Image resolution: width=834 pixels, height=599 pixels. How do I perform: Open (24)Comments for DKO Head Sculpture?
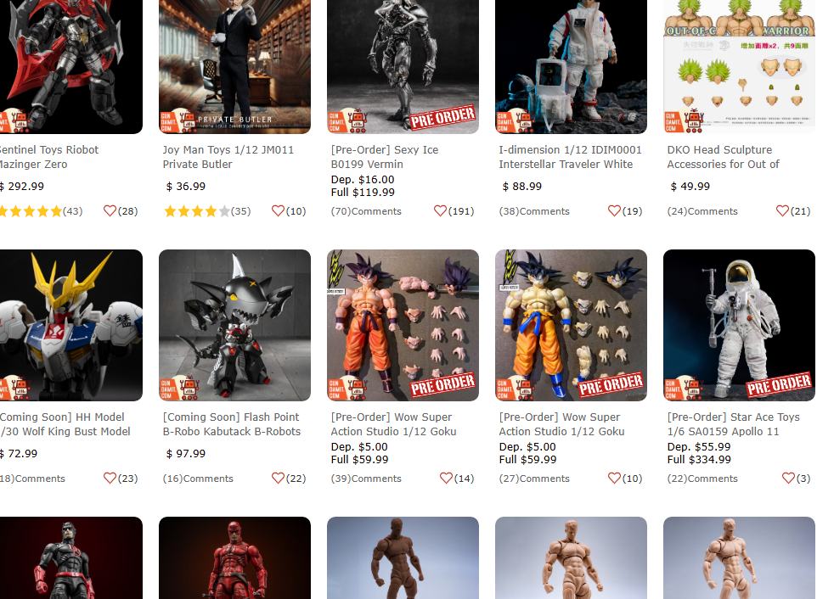702,211
